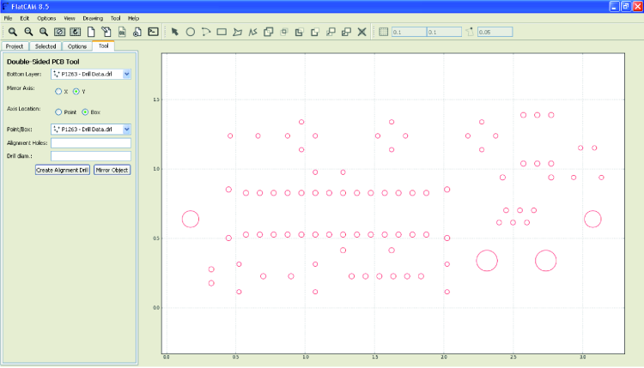Viewport: 644px width, 368px height.
Task: Switch to the Project tab
Action: (x=15, y=46)
